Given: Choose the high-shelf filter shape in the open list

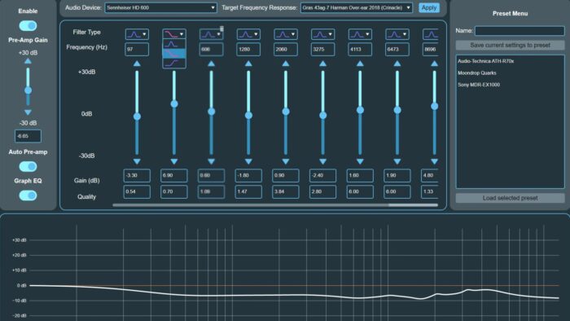Looking at the screenshot, I should pos(174,63).
